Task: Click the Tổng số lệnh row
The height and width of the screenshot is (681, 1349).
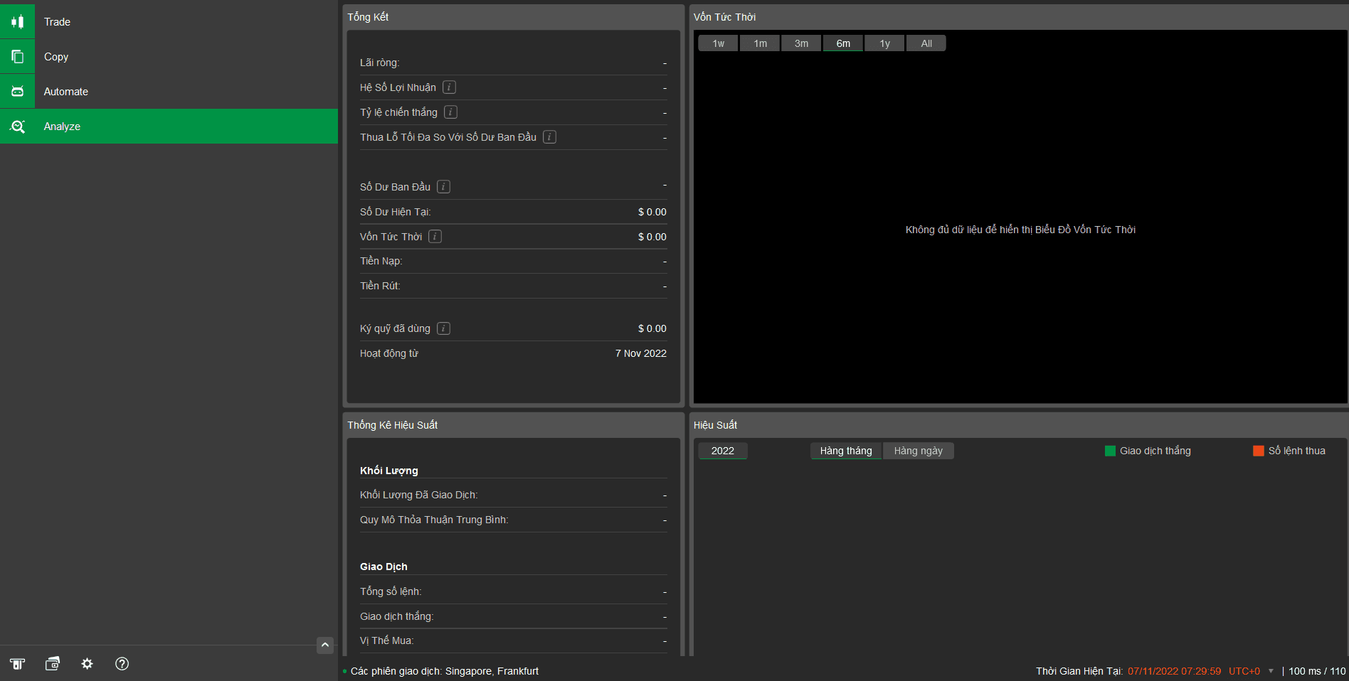Action: (513, 591)
